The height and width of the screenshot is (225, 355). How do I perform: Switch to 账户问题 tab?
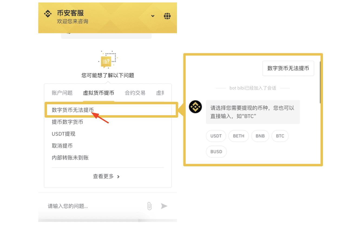tap(62, 93)
